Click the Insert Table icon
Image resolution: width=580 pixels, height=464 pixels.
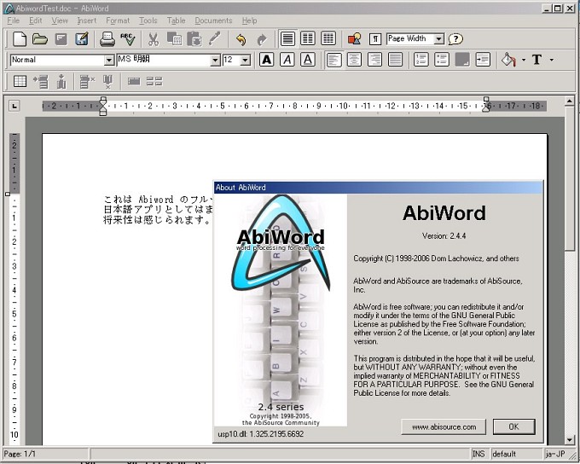(20, 81)
